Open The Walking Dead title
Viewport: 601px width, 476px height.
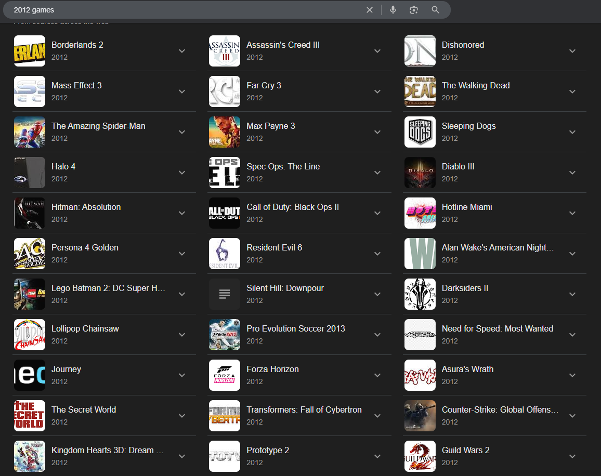(x=476, y=85)
